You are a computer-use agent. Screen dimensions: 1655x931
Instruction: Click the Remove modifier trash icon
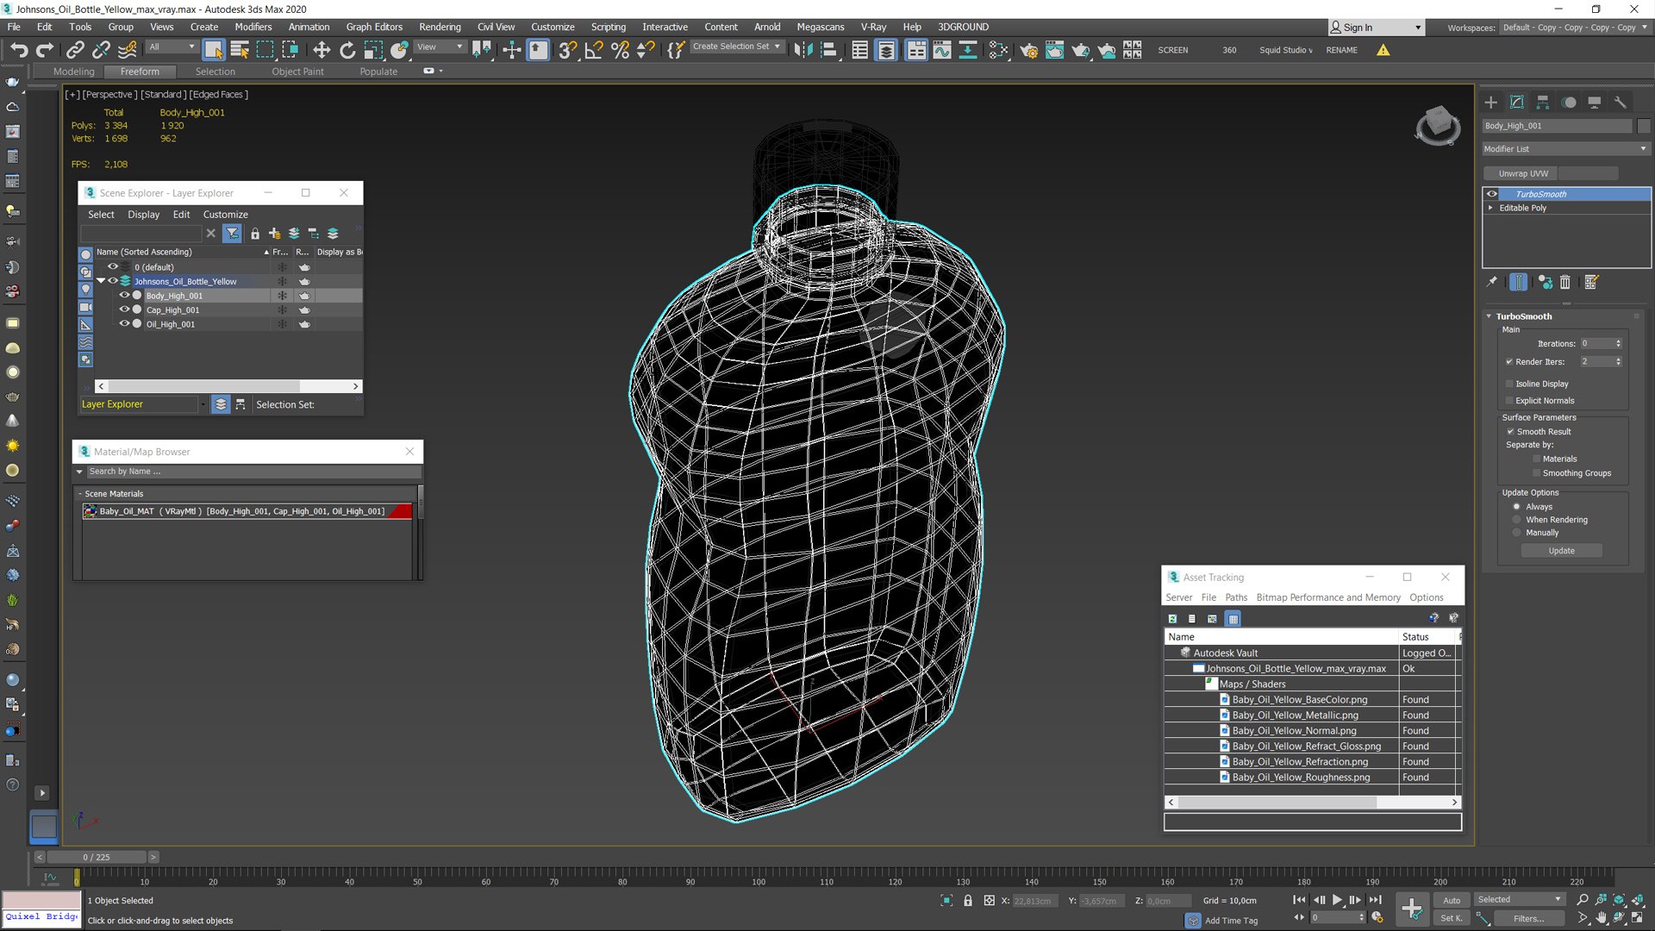coord(1565,282)
